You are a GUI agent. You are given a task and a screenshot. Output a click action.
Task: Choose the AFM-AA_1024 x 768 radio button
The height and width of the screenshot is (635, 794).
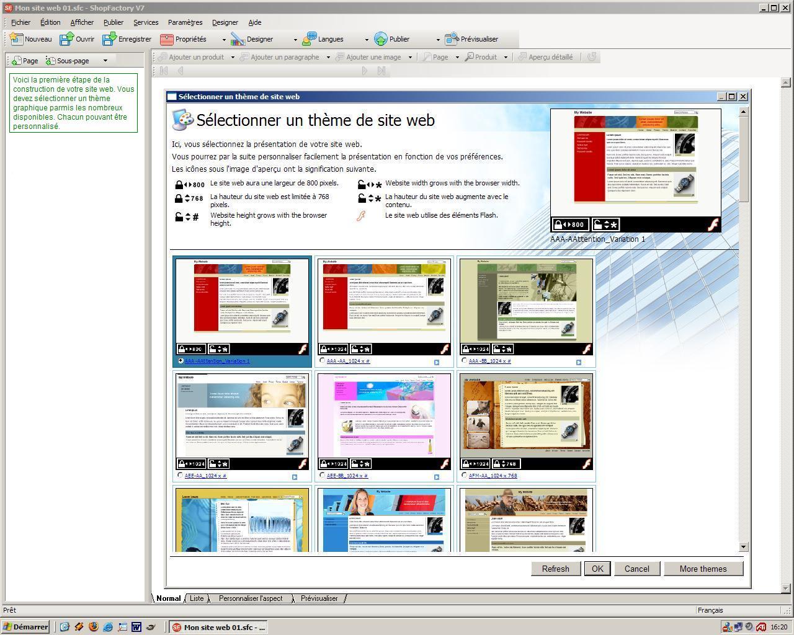[x=465, y=476]
